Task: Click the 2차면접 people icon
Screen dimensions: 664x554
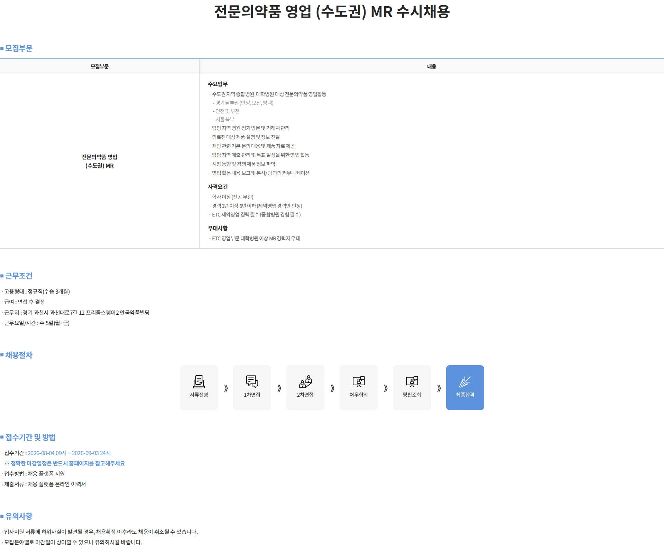Action: click(x=305, y=381)
